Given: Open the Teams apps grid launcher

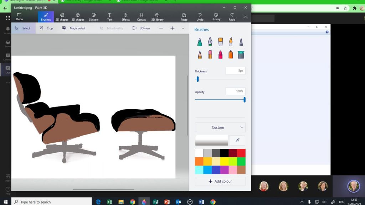Looking at the screenshot, I should [x=8, y=18].
